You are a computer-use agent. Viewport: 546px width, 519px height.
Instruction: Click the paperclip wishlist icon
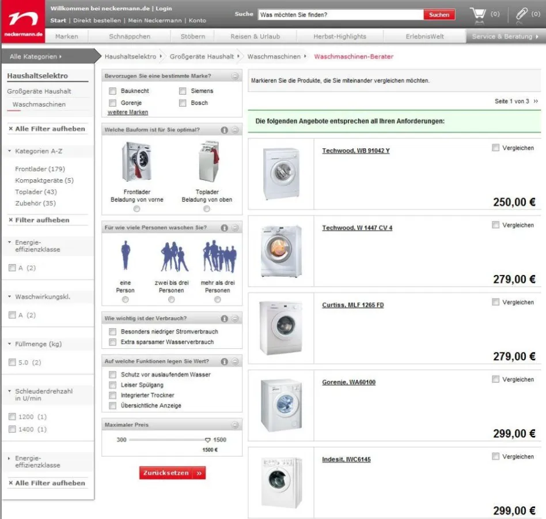522,14
